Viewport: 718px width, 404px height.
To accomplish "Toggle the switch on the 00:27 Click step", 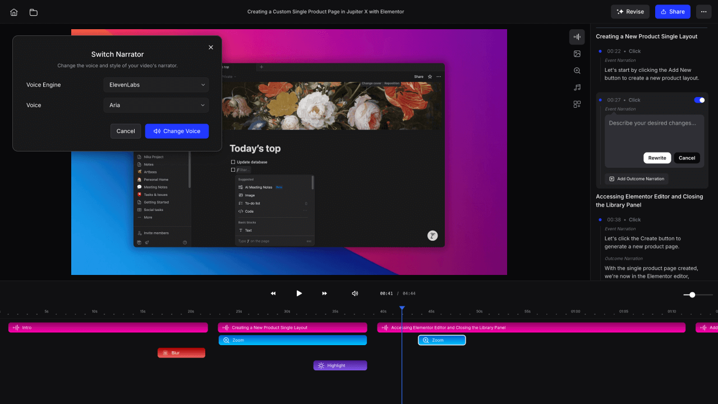I will [699, 100].
